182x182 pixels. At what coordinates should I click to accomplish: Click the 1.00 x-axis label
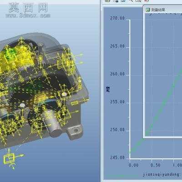(177, 165)
